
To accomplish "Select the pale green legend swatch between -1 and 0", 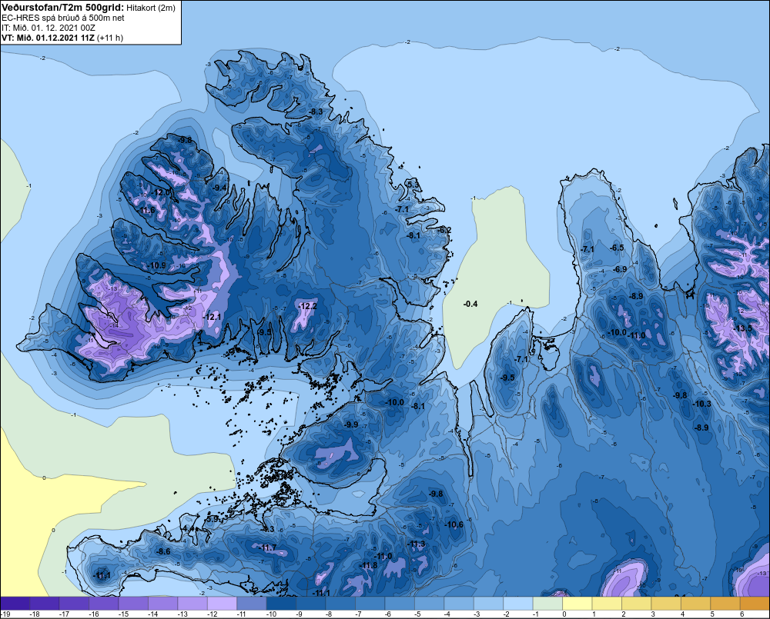I will [x=547, y=603].
